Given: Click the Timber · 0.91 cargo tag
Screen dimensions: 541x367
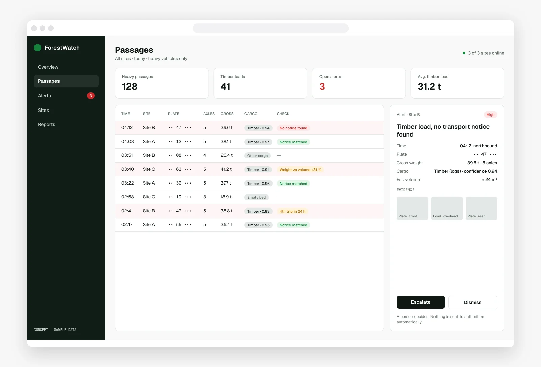Looking at the screenshot, I should tap(258, 170).
